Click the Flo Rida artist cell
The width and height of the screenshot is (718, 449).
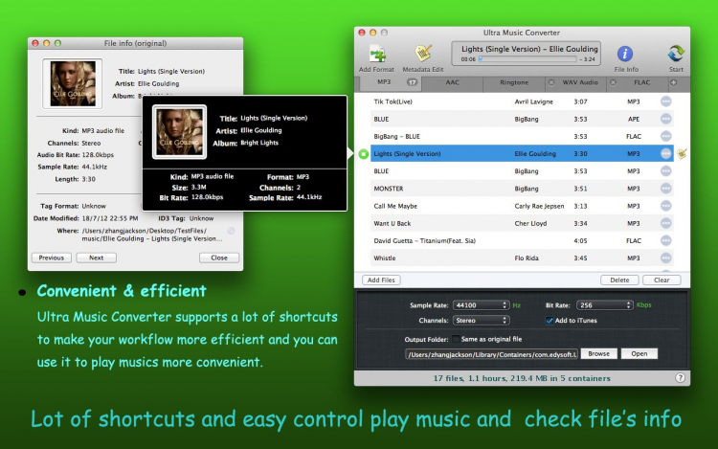pyautogui.click(x=527, y=258)
